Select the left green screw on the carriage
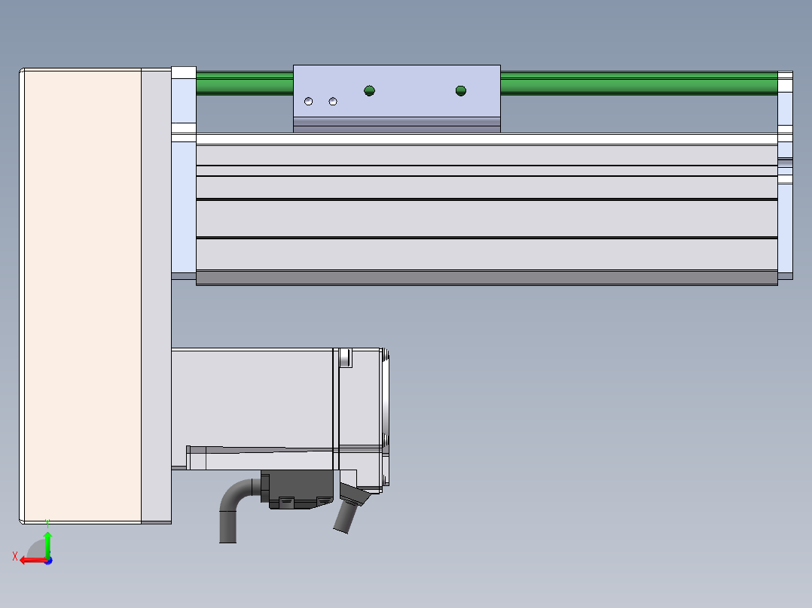The image size is (812, 608). [369, 91]
